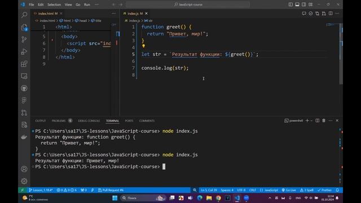Open the Source Control view
The height and width of the screenshot is (203, 361).
(x=24, y=39)
